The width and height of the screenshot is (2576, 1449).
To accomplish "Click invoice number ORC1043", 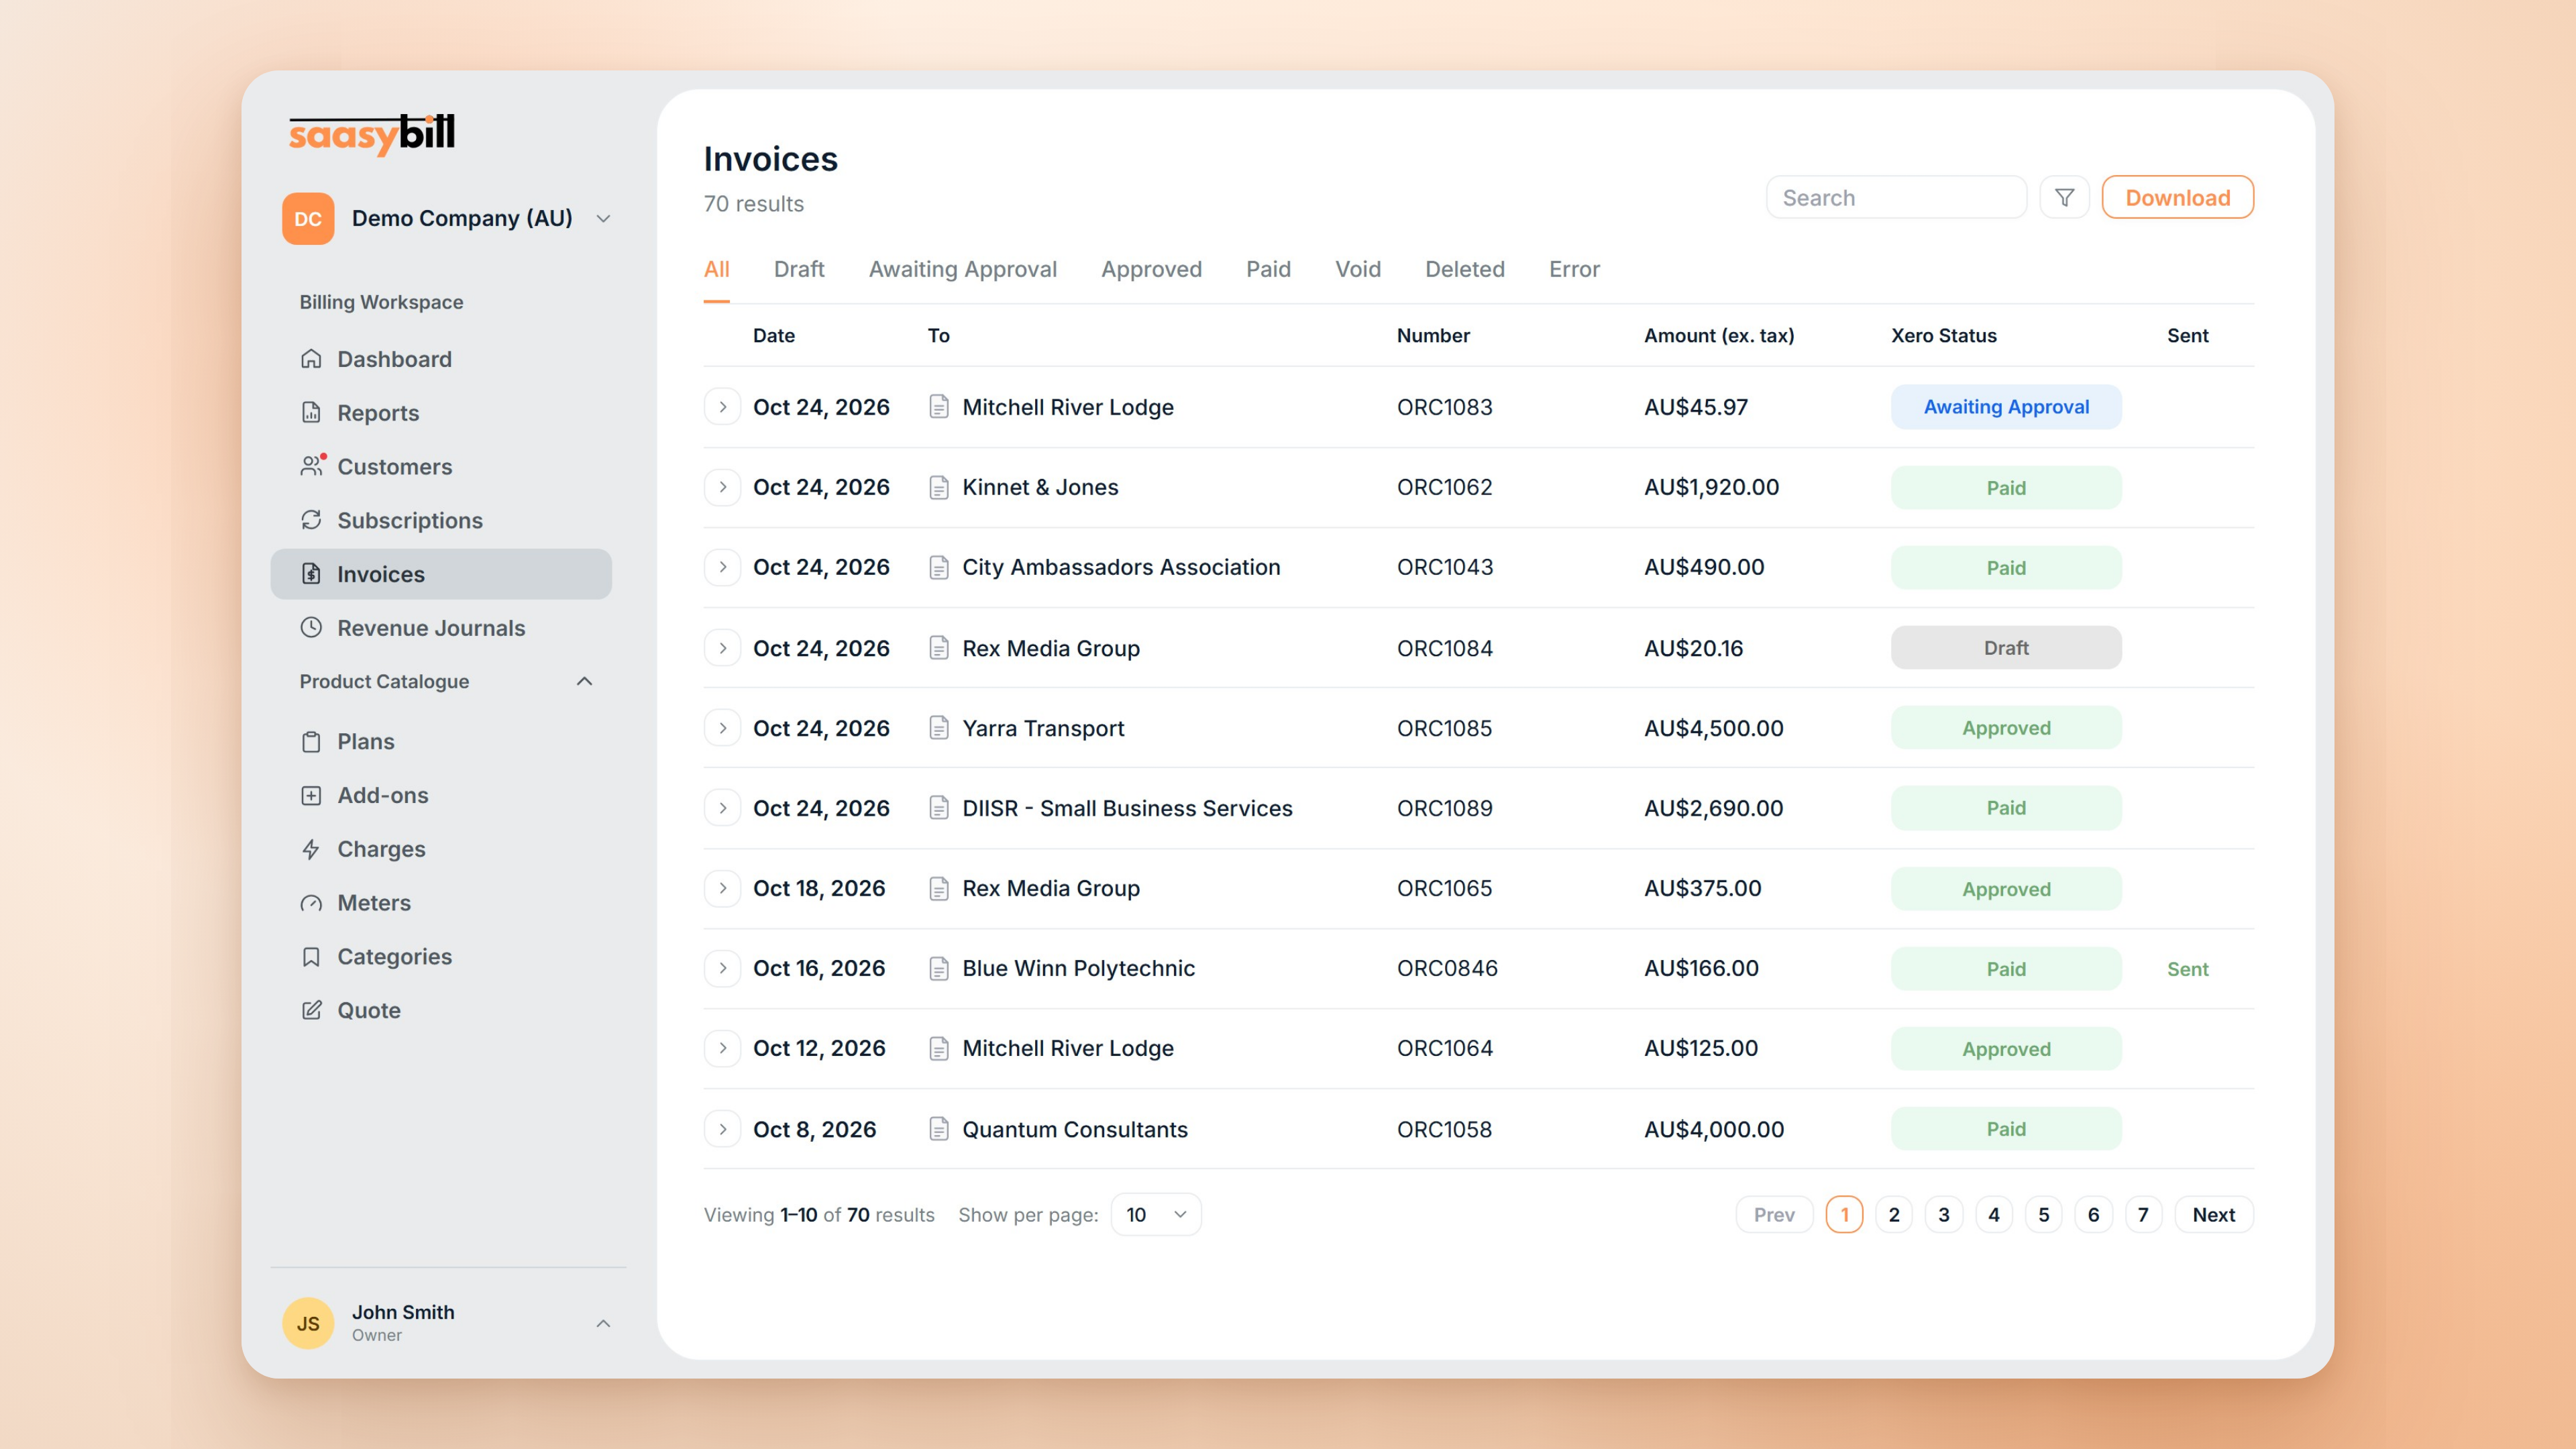I will pos(1444,567).
